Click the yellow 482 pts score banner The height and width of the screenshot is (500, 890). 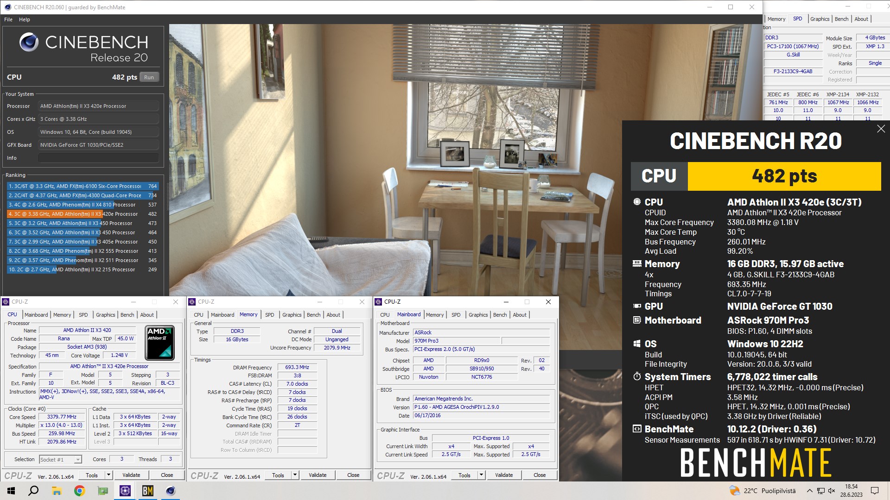coord(784,176)
